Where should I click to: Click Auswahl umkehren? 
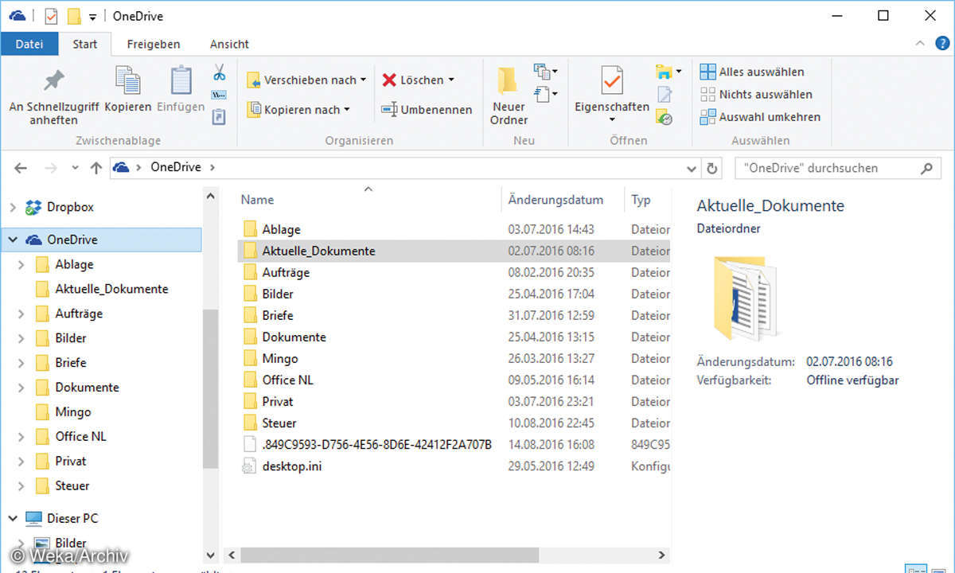click(760, 117)
